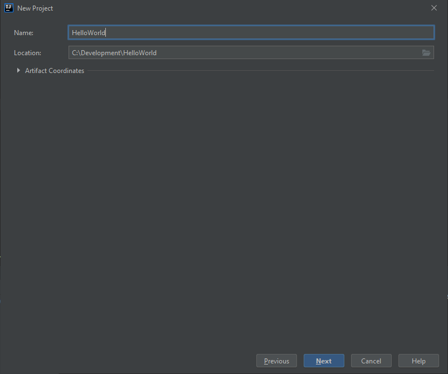Click the separator line beside Artifact Coordinates
Viewport: 448px width, 374px height.
point(261,71)
